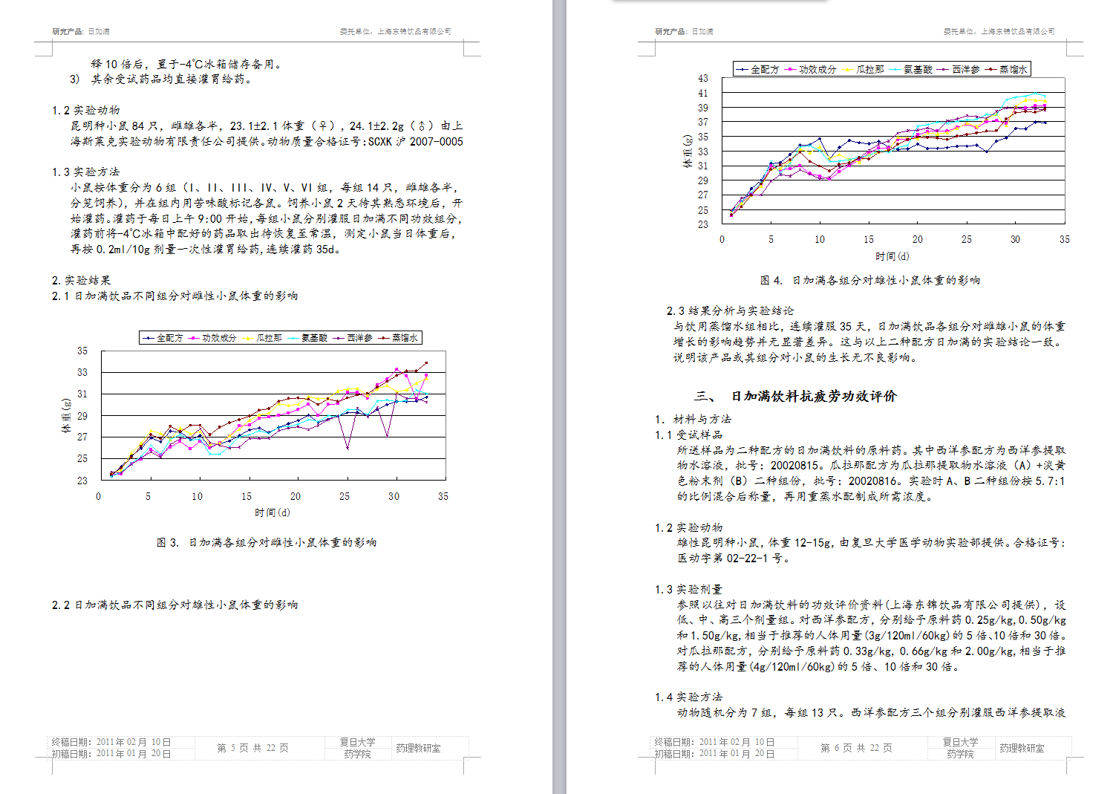Viewport: 1113px width, 794px height.
Task: Click the Figure 4 male mice weight chart
Action: [x=875, y=161]
